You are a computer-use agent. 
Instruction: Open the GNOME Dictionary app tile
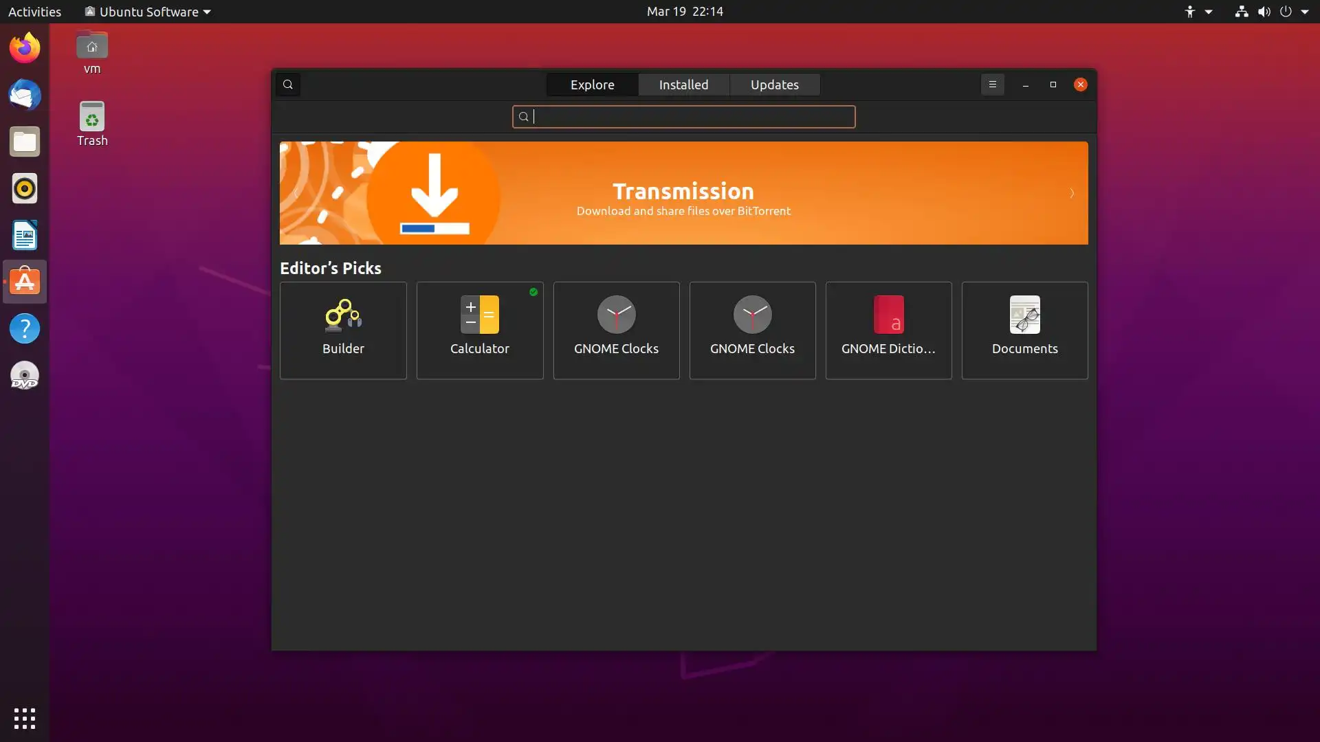coord(888,330)
